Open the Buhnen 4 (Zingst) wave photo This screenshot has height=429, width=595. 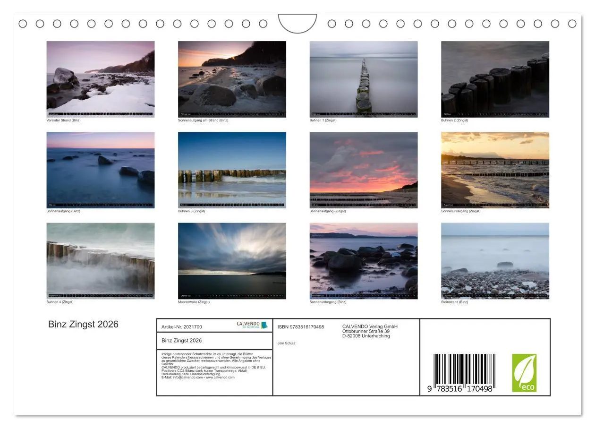(100, 261)
